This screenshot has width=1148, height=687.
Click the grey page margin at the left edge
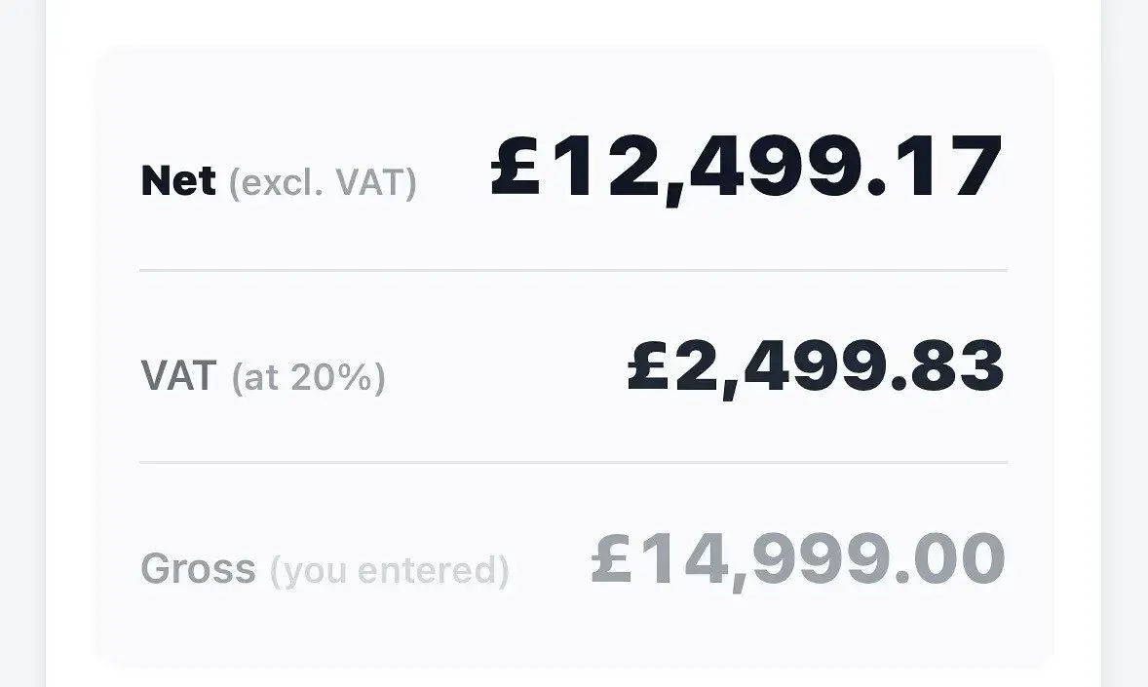click(22, 343)
